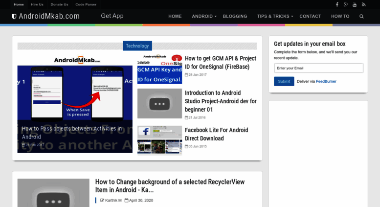Open the RSS feed icon
380x207 pixels.
(x=363, y=4)
